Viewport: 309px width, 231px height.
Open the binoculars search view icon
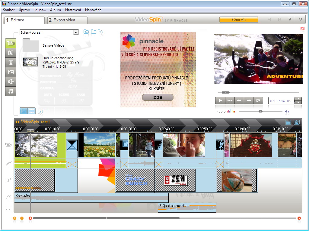tap(41, 112)
